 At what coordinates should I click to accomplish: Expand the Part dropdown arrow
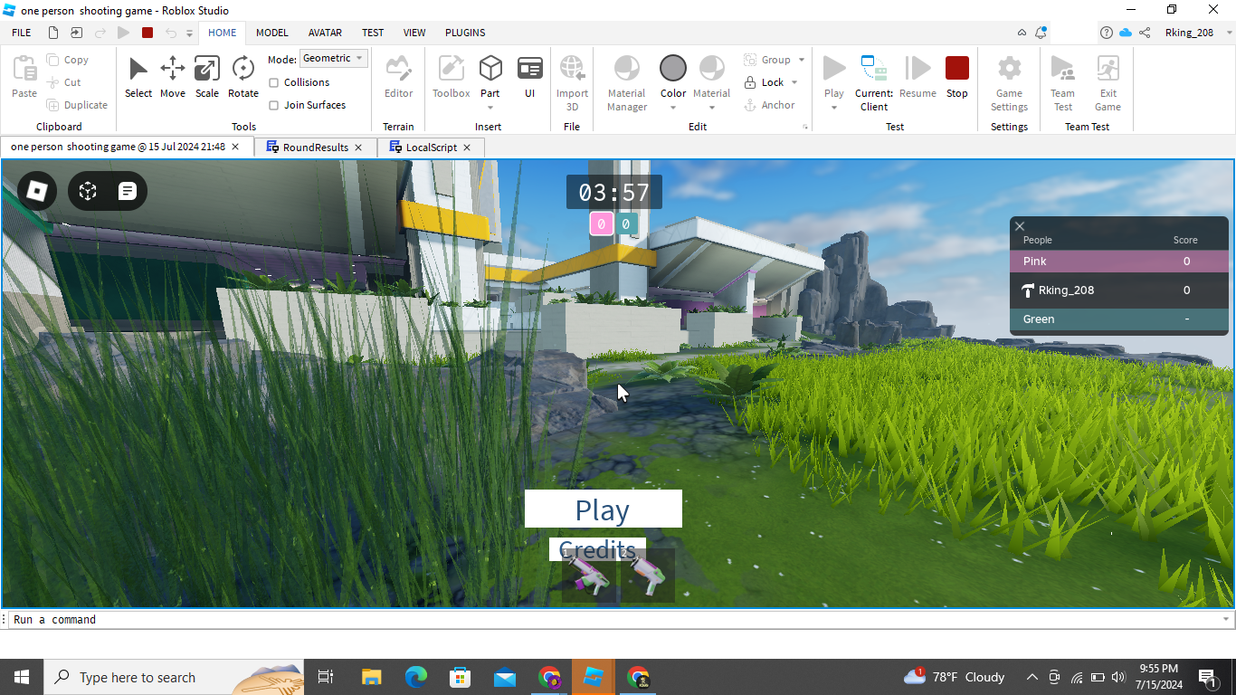point(490,108)
